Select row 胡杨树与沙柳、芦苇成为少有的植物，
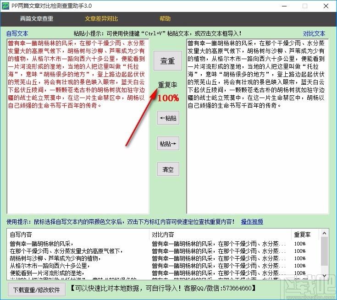The height and width of the screenshot is (300, 337). click(163, 258)
